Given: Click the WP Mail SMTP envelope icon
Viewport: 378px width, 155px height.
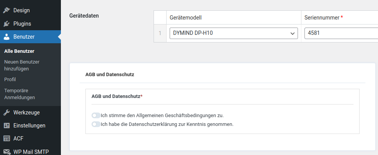Looking at the screenshot, I should point(7,152).
